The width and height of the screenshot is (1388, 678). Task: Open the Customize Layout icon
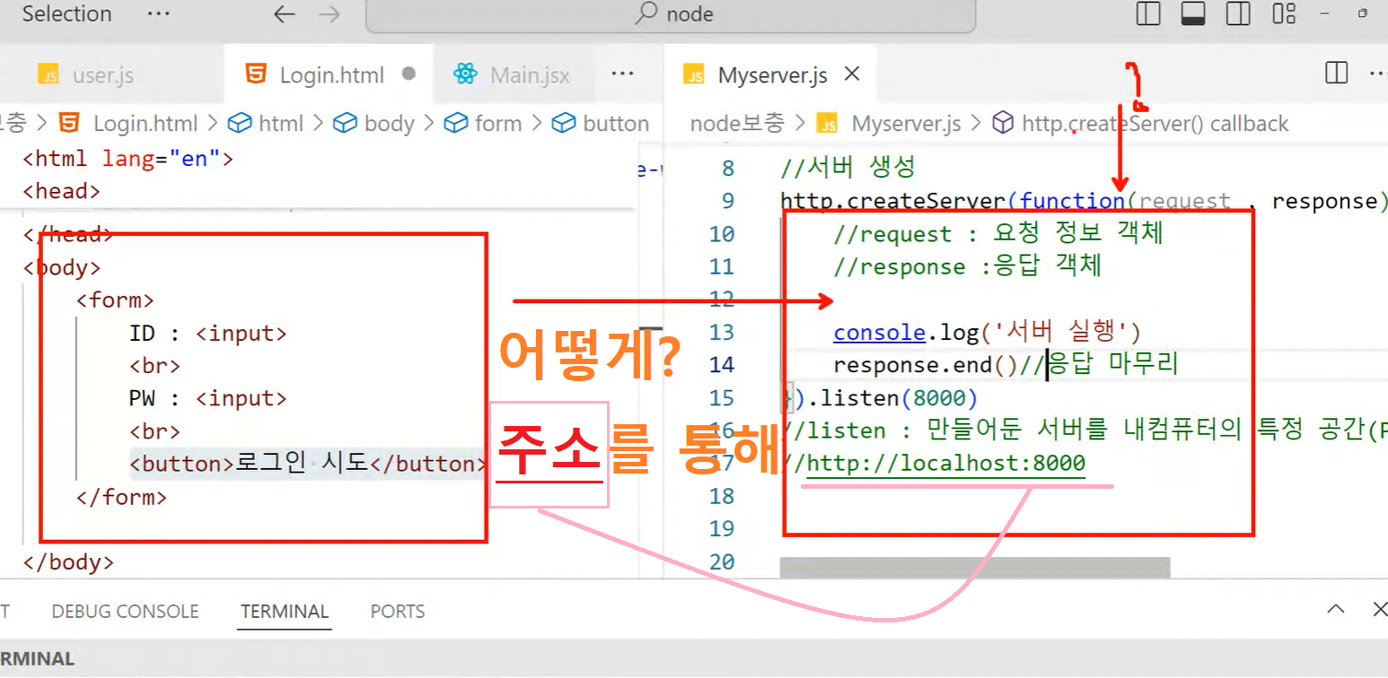[x=1285, y=13]
